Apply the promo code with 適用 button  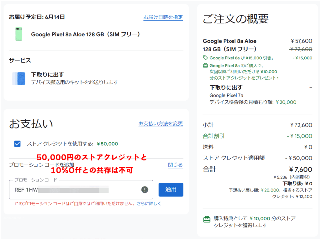[171, 190]
